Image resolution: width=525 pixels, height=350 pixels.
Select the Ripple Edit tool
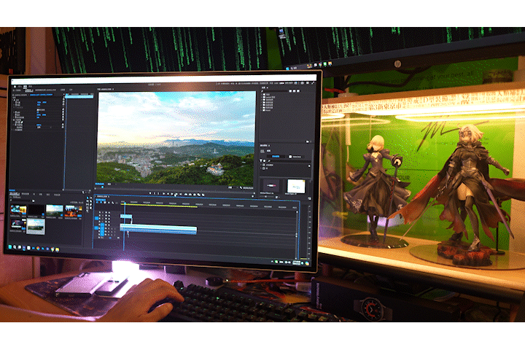[x=87, y=201]
